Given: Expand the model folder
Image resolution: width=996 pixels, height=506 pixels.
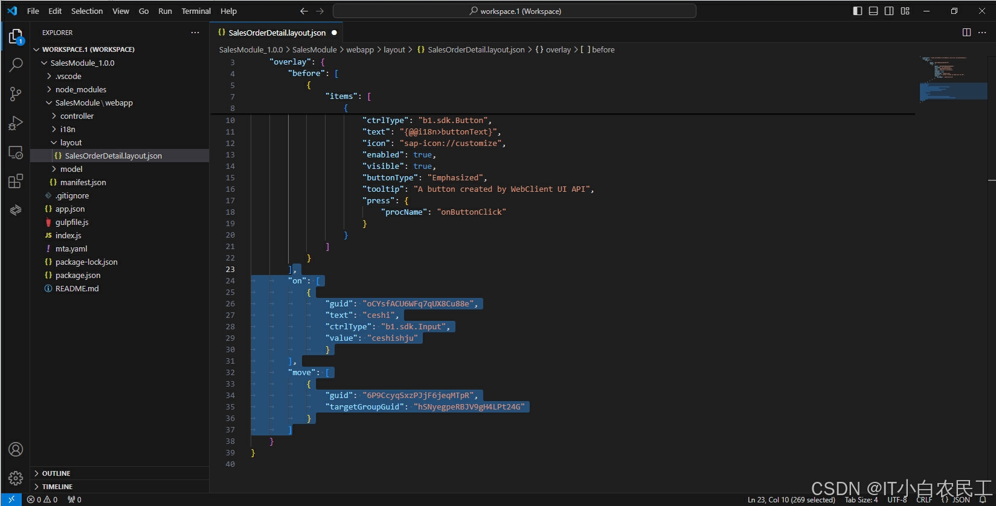Looking at the screenshot, I should [x=120, y=169].
